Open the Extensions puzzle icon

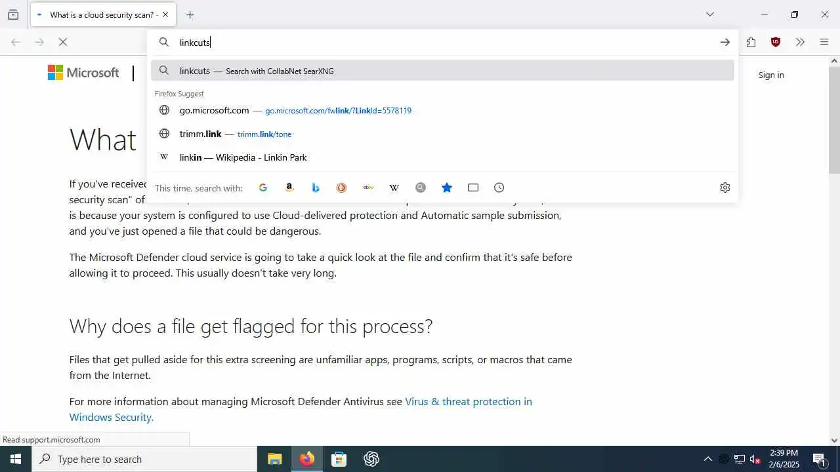point(751,42)
